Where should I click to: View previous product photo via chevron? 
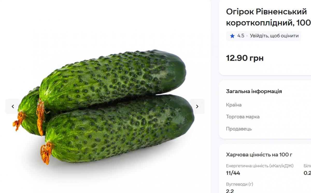[13, 106]
